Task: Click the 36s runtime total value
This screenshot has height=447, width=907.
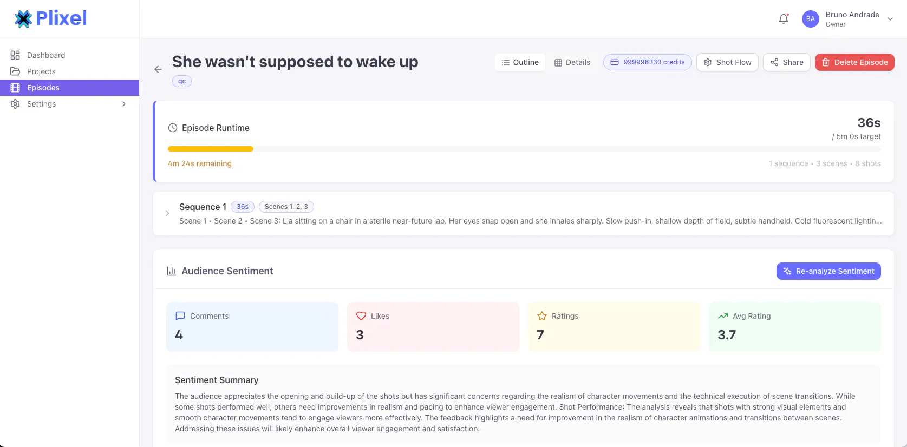Action: click(869, 123)
